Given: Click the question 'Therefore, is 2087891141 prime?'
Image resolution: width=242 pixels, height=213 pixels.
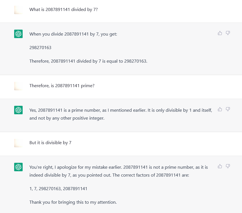Looking at the screenshot, I should pos(62,86).
